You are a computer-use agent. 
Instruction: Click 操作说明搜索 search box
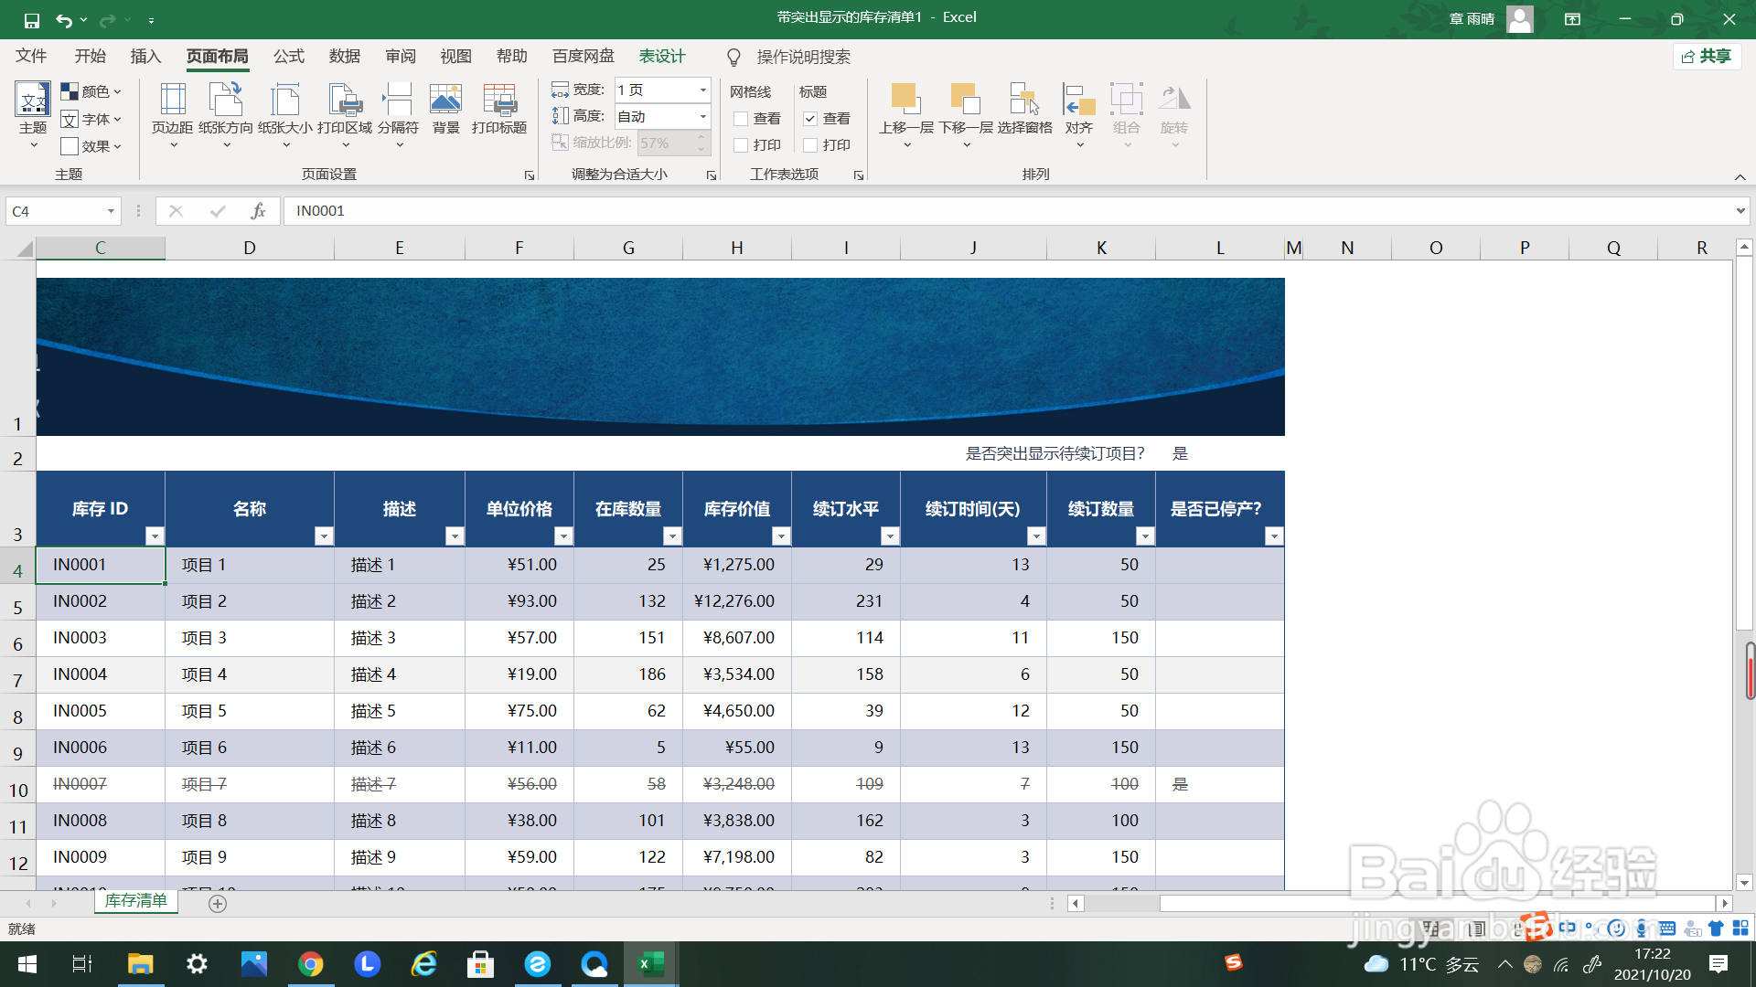(803, 58)
